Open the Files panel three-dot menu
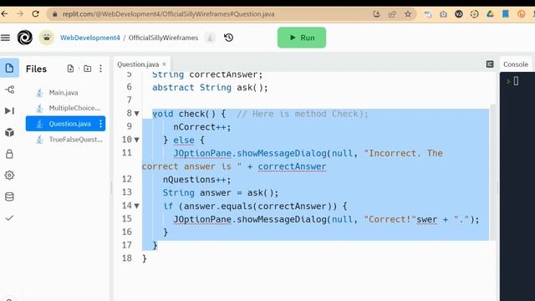Image resolution: width=535 pixels, height=301 pixels. click(x=100, y=69)
